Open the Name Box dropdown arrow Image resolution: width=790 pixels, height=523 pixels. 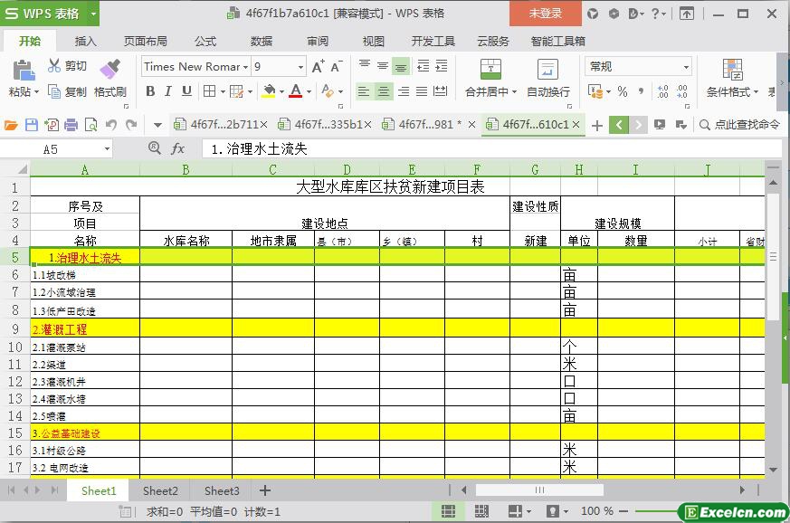pyautogui.click(x=107, y=149)
